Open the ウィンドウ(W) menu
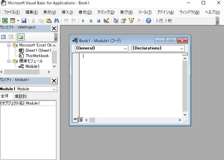 pos(189,12)
